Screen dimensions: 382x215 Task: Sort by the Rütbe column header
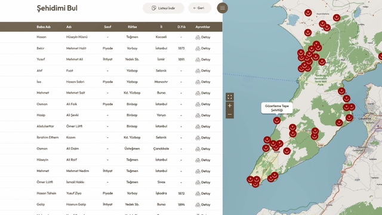tap(133, 27)
